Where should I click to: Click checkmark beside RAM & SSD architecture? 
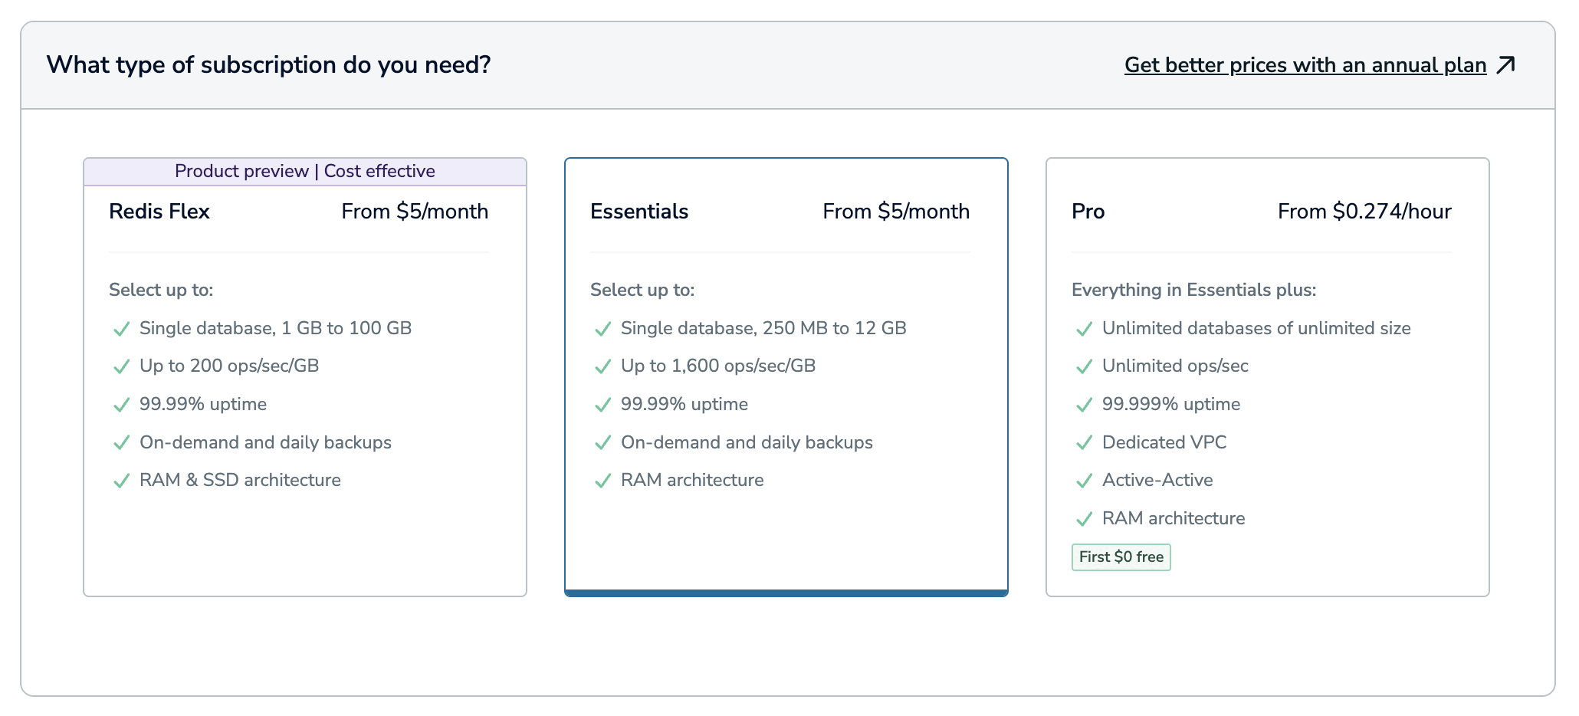121,481
